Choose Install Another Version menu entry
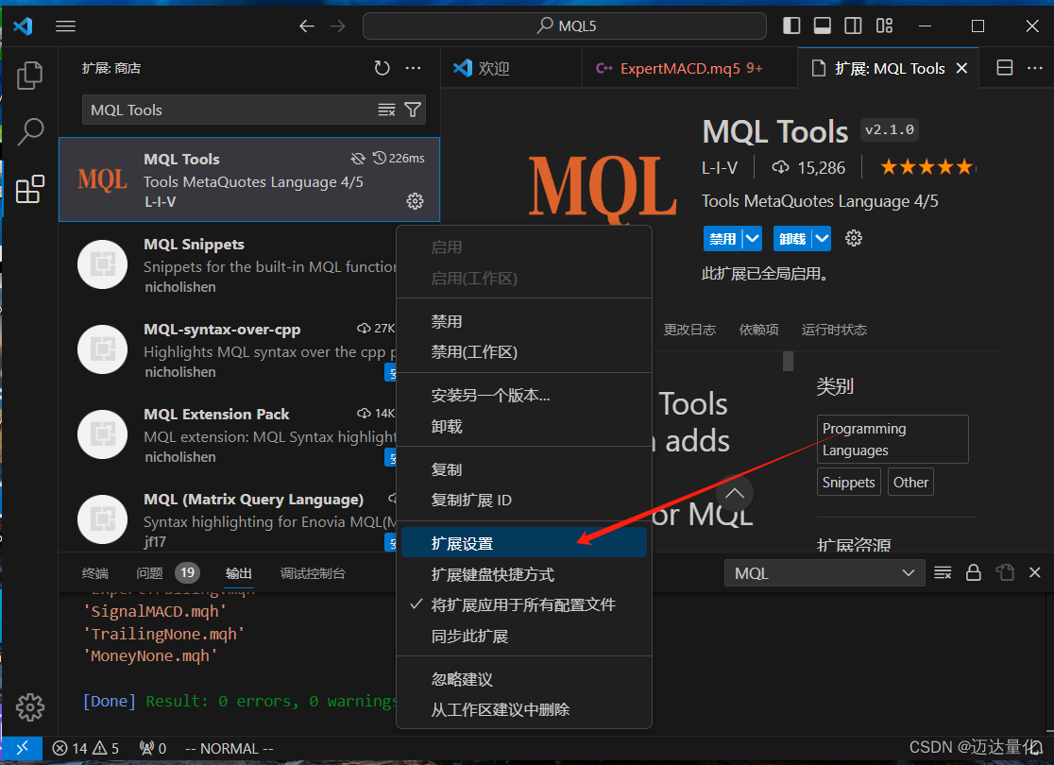The image size is (1054, 765). [523, 396]
